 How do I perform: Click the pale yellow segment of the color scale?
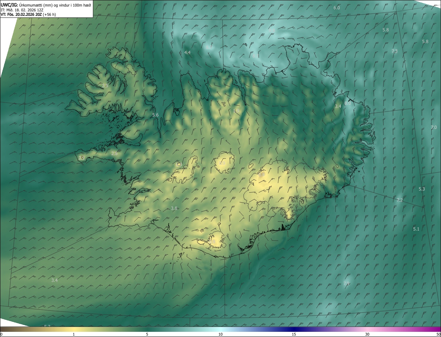pyautogui.click(x=74, y=329)
